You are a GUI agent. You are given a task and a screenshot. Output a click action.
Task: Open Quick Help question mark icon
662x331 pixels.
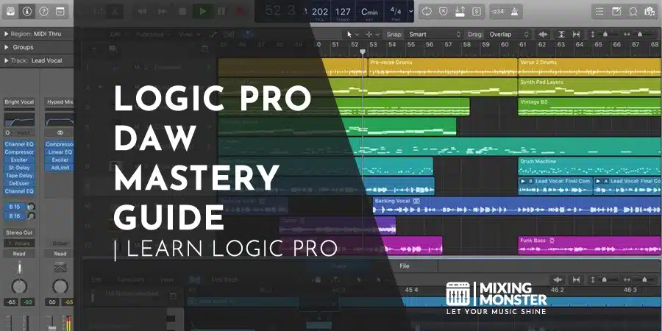pyautogui.click(x=43, y=11)
